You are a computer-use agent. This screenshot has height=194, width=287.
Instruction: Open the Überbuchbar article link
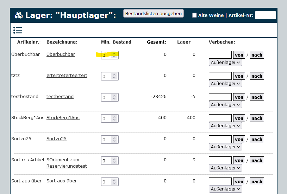pyautogui.click(x=61, y=54)
